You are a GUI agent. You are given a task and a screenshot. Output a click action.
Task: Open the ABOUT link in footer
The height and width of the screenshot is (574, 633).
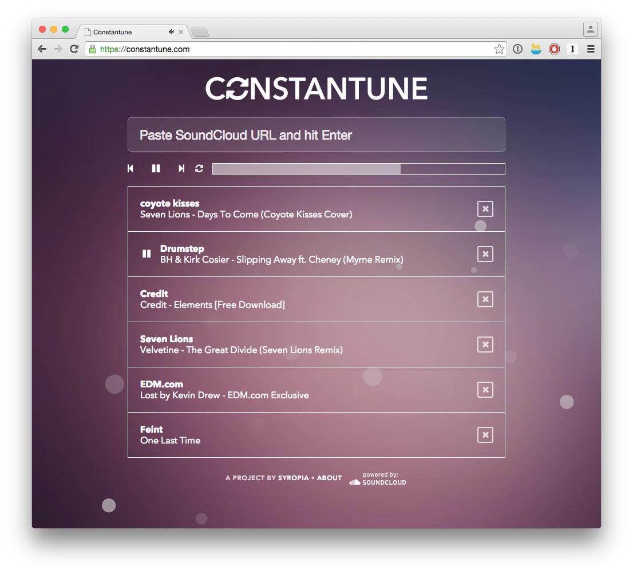click(x=329, y=478)
